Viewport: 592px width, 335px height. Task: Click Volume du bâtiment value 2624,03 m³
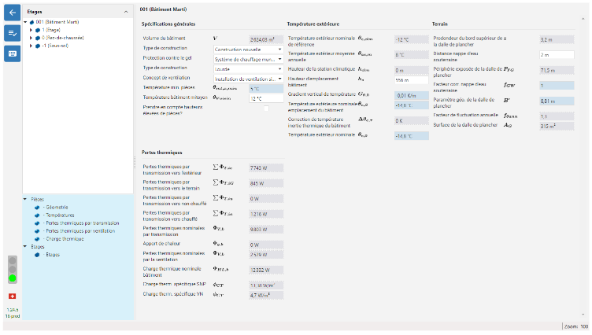(266, 39)
